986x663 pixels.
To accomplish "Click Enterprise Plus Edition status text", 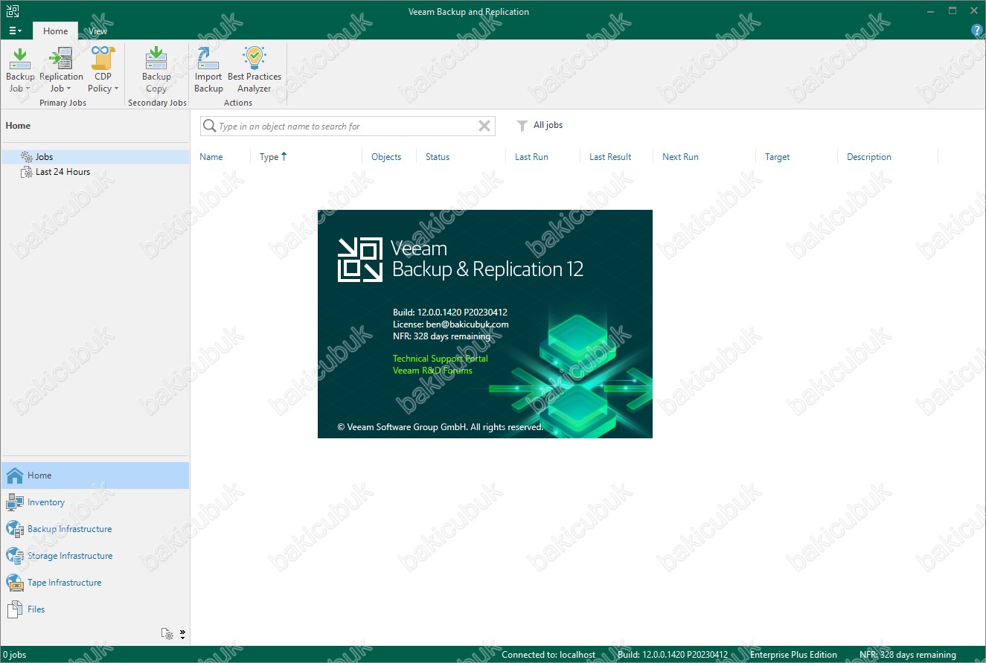I will (793, 655).
